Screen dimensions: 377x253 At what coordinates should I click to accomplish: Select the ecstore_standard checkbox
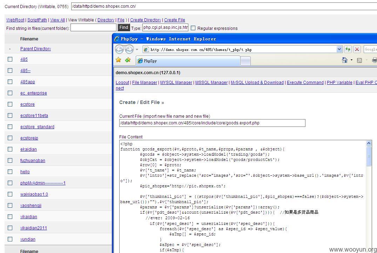[10, 126]
